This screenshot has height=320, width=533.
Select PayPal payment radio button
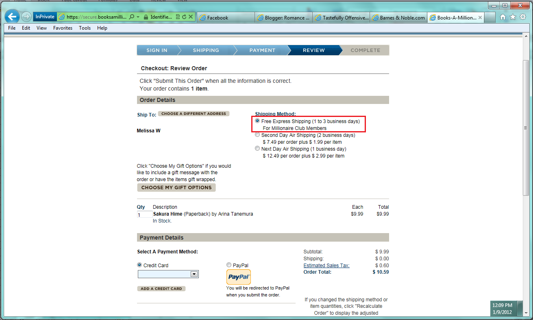[x=229, y=265]
